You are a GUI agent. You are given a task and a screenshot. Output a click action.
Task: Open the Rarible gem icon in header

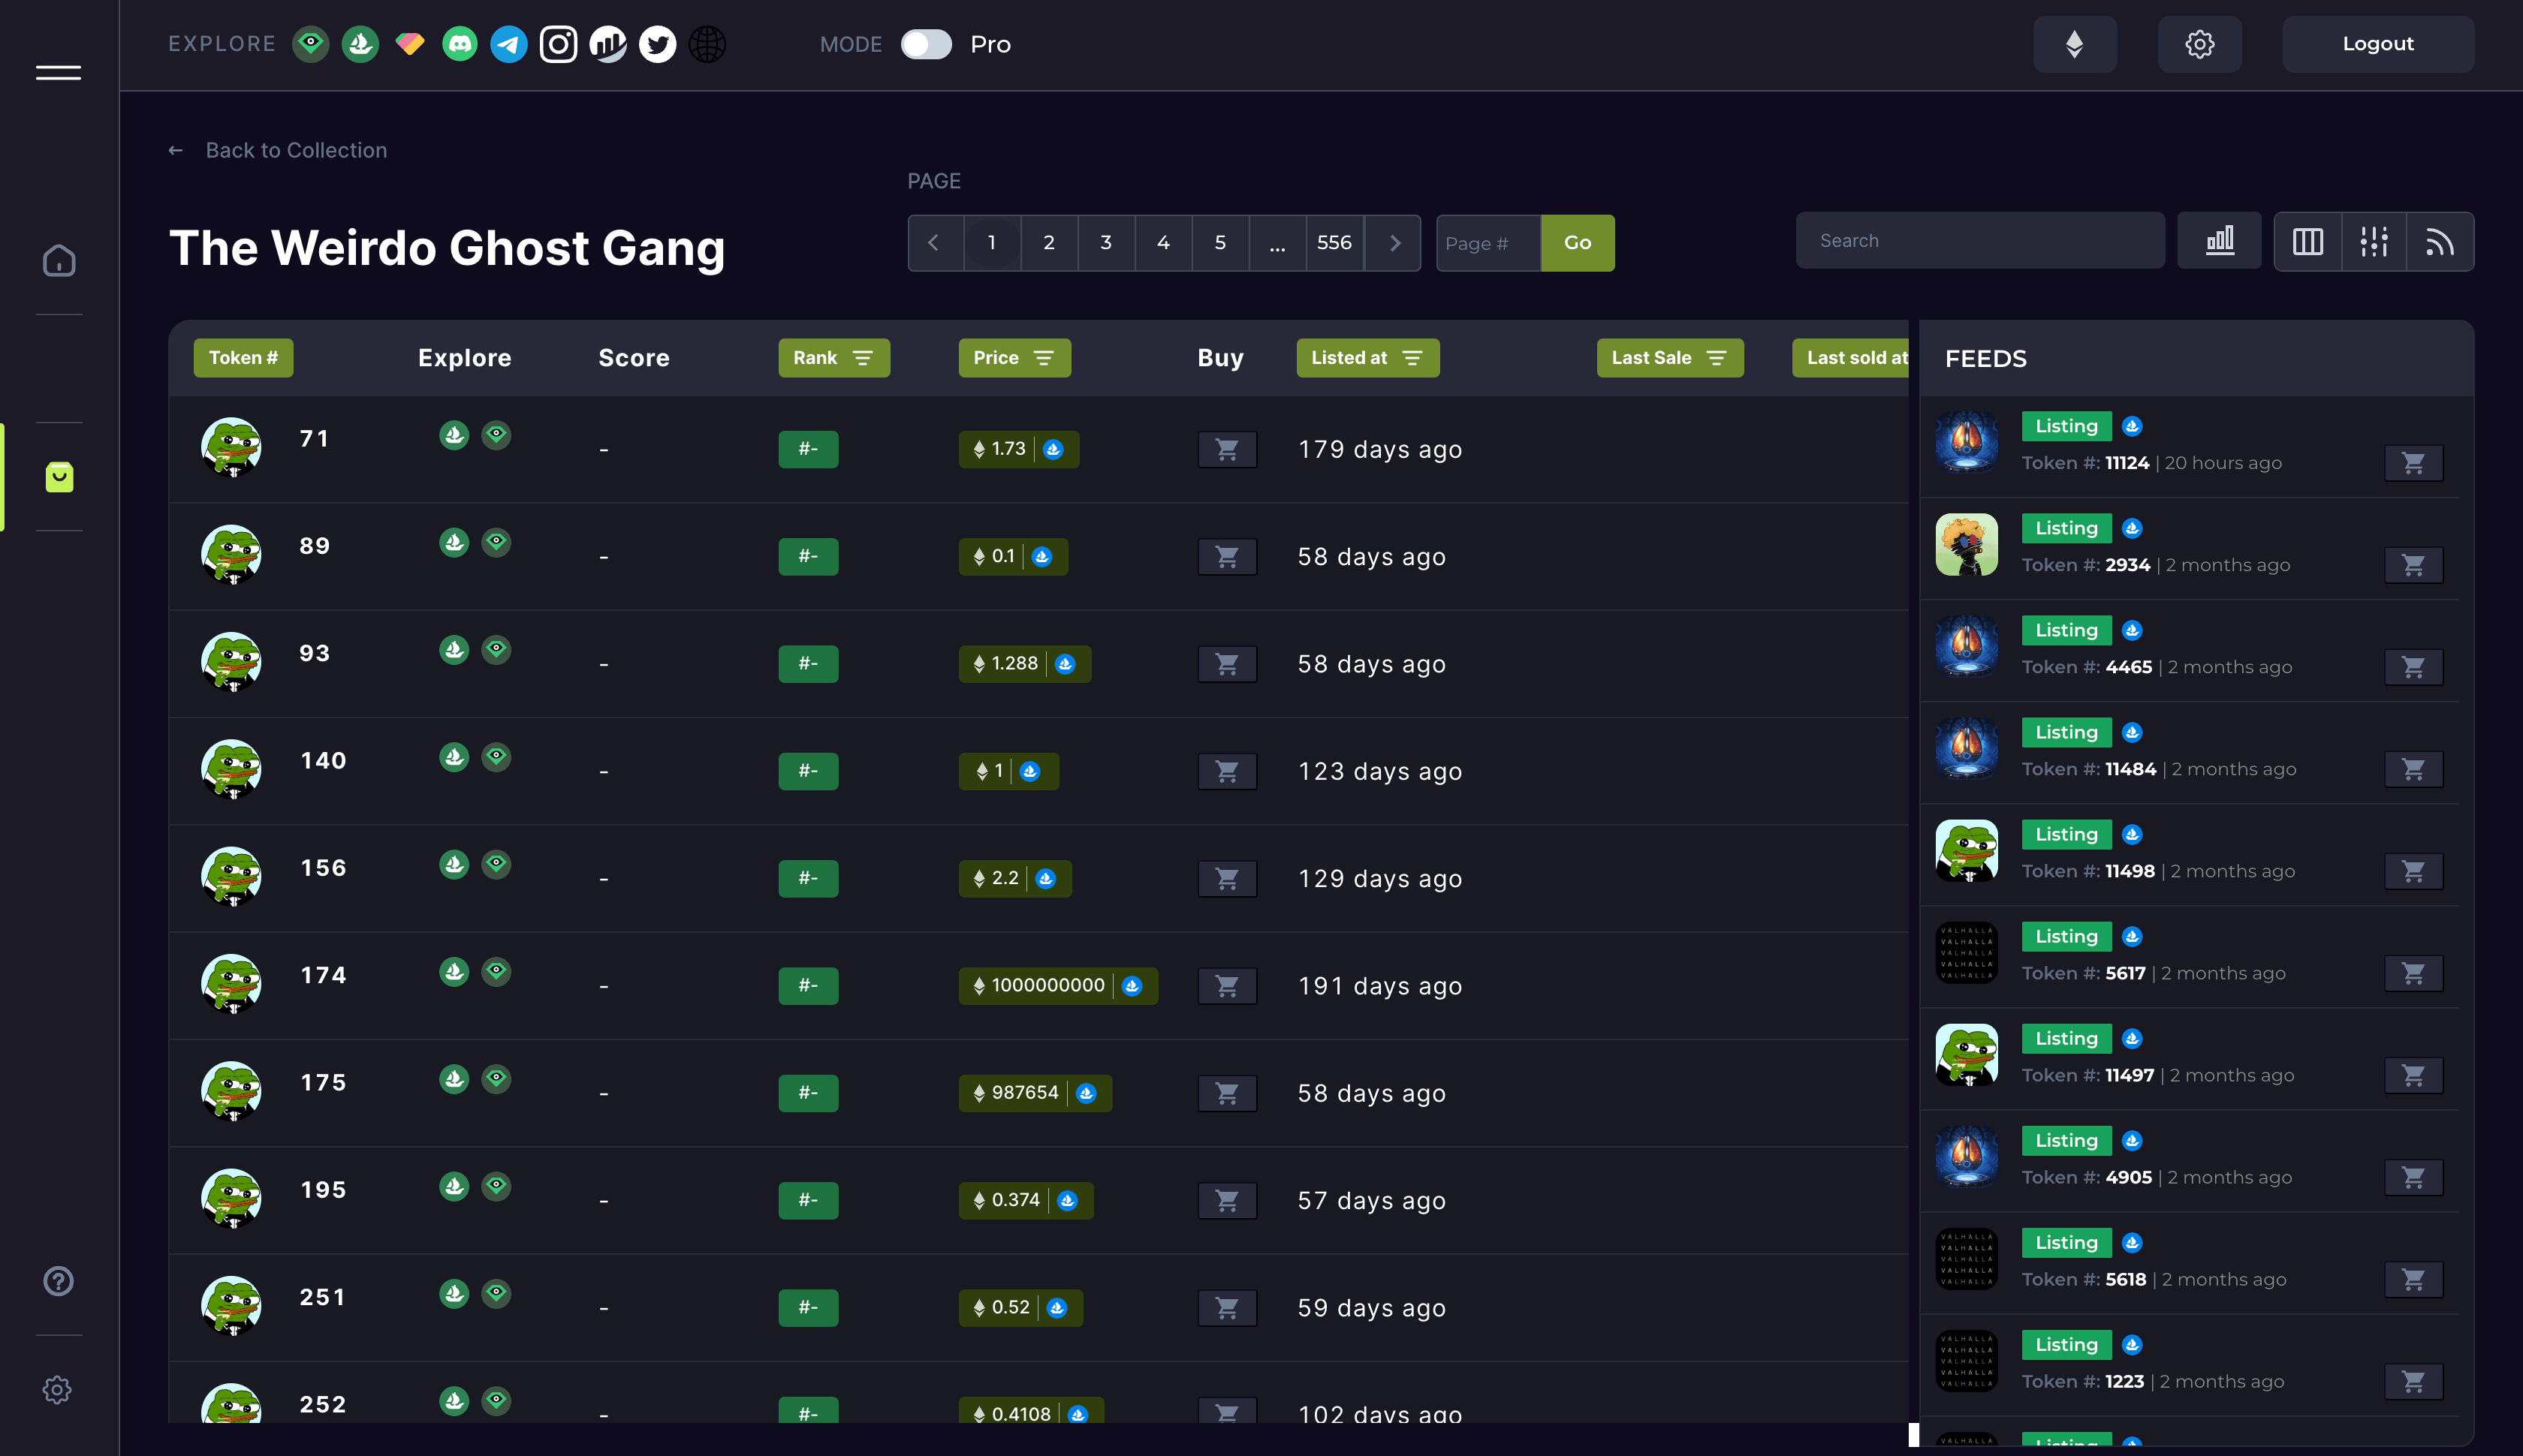[410, 44]
